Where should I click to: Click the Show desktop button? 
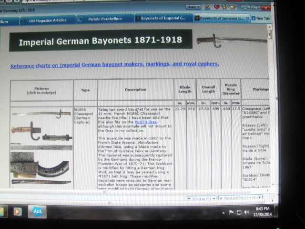(x=276, y=211)
